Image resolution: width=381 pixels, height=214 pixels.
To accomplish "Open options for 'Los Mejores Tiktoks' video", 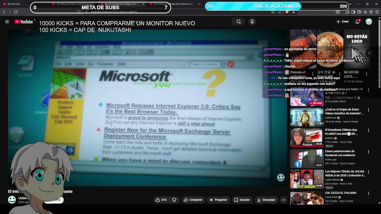I will 368,172.
